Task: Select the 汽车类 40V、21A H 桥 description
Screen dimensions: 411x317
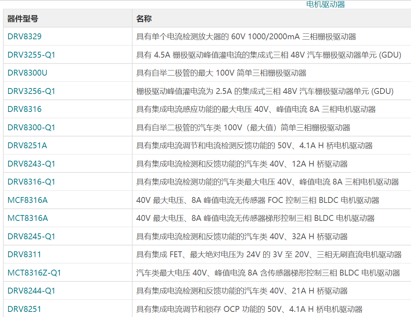Action: click(x=242, y=291)
